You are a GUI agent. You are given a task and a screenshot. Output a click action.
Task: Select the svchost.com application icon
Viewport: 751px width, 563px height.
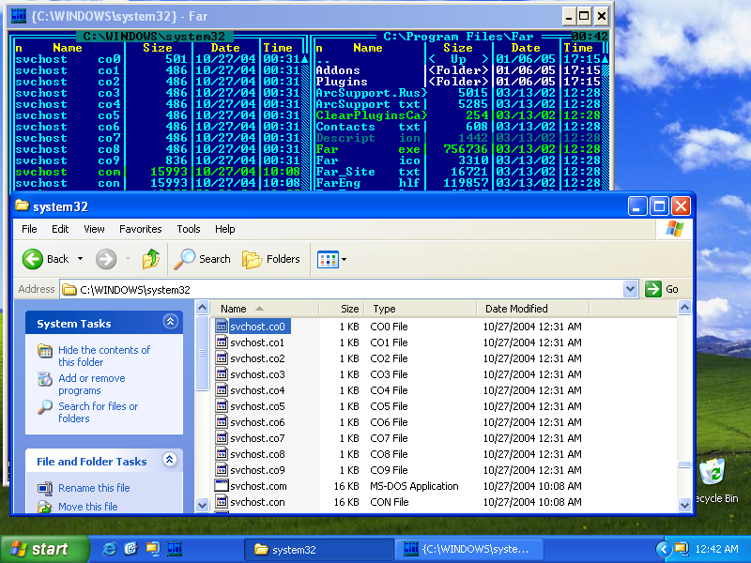click(x=222, y=485)
